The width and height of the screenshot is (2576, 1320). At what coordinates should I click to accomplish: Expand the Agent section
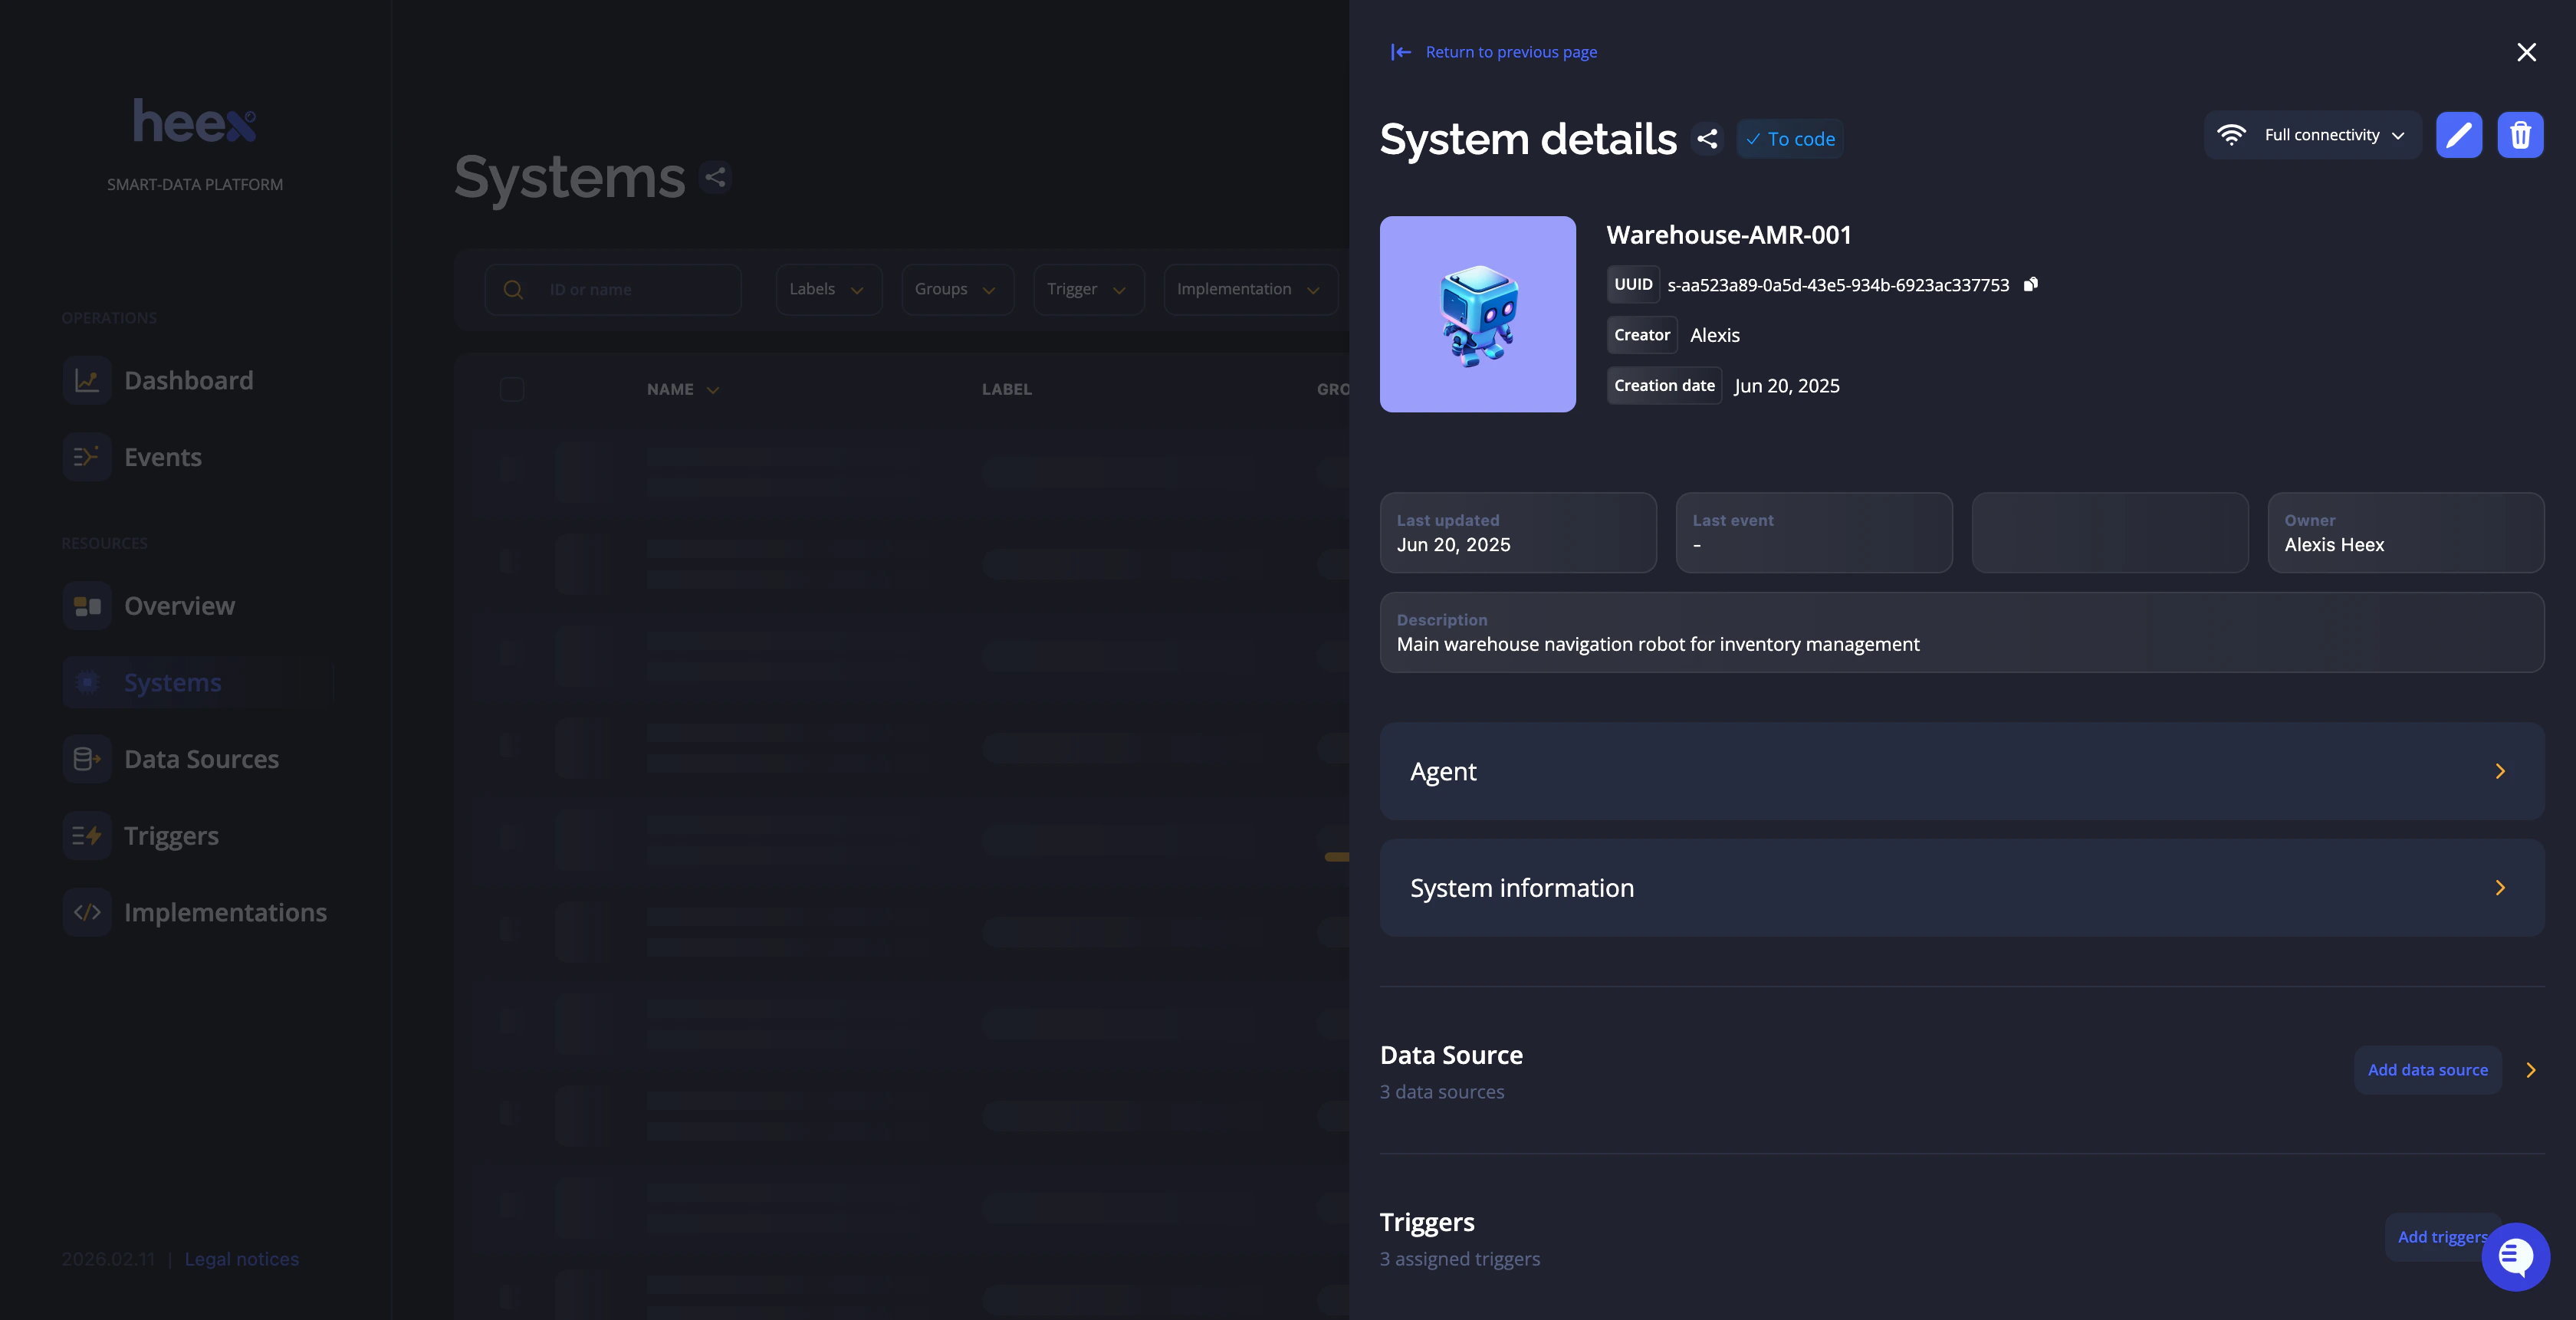[x=1962, y=771]
